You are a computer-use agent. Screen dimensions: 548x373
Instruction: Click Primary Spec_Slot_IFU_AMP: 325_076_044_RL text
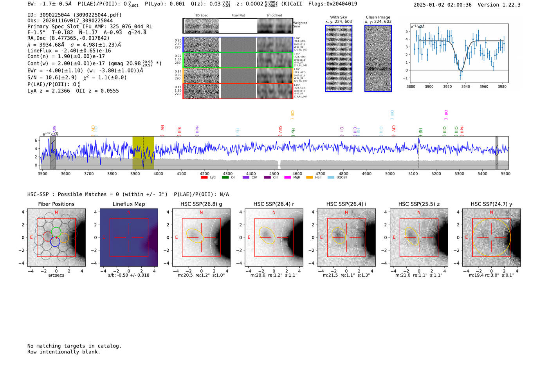tap(90, 27)
